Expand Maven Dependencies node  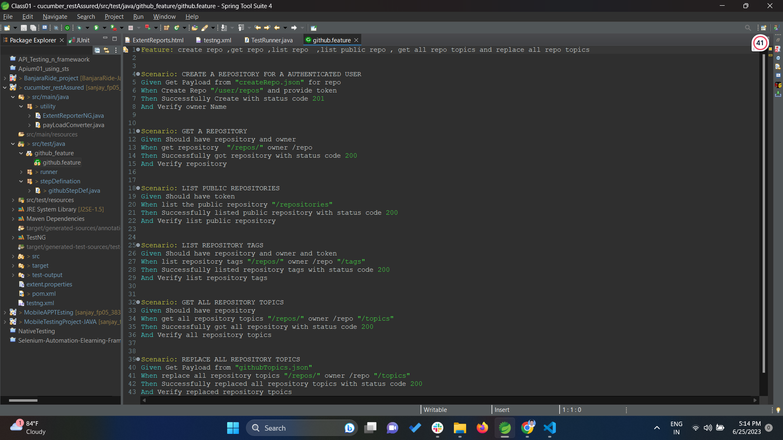13,219
